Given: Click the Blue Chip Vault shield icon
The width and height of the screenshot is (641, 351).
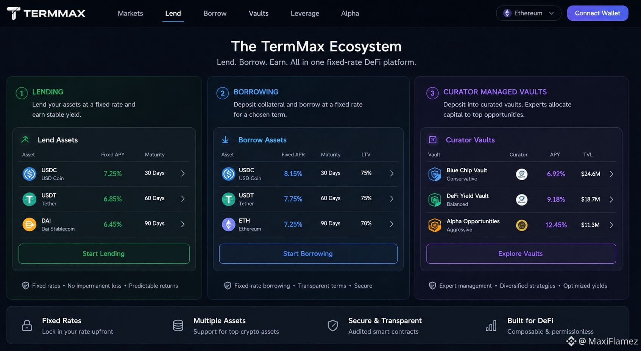Looking at the screenshot, I should tap(435, 174).
